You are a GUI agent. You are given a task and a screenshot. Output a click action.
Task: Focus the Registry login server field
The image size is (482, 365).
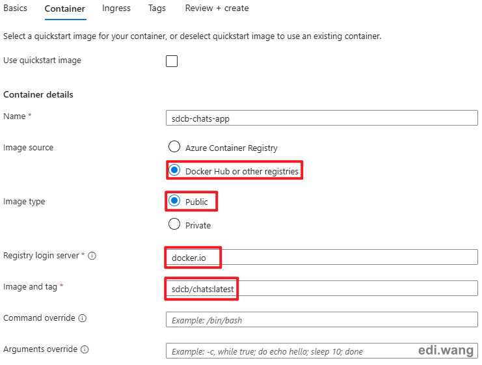click(322, 258)
